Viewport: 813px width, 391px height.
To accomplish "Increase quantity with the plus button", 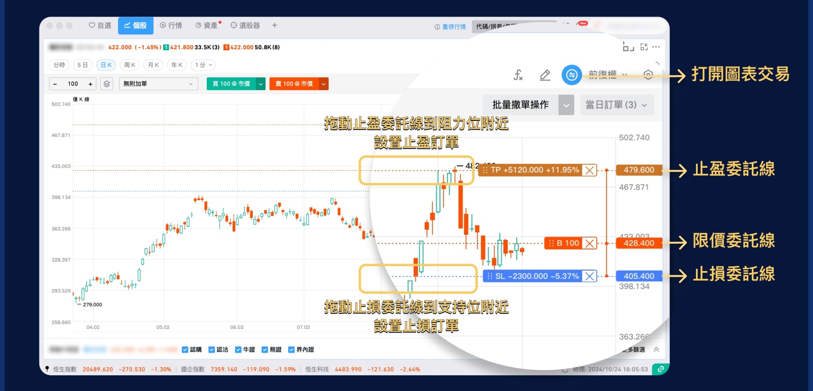I will click(x=91, y=84).
